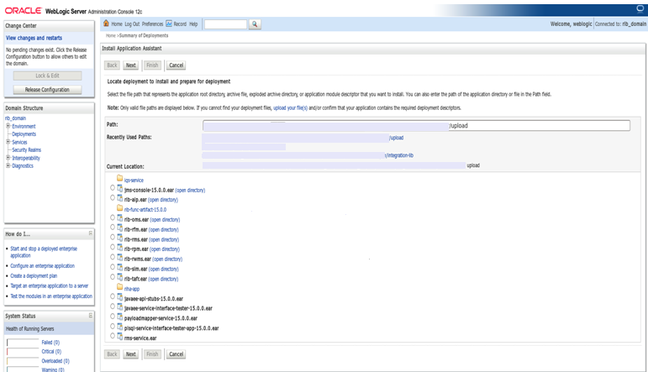Image resolution: width=648 pixels, height=372 pixels.
Task: Minimize the How do I panel
Action: tap(91, 233)
